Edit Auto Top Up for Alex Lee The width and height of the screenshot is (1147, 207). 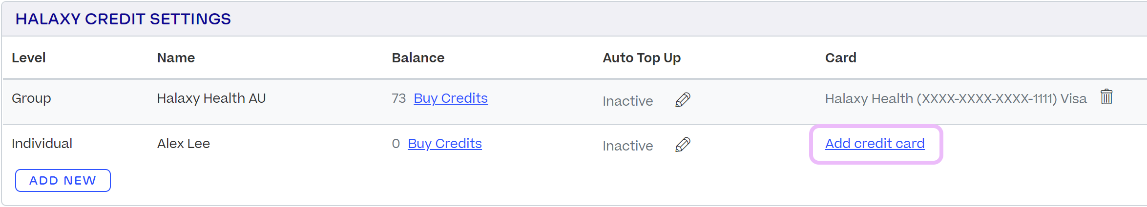click(x=683, y=145)
